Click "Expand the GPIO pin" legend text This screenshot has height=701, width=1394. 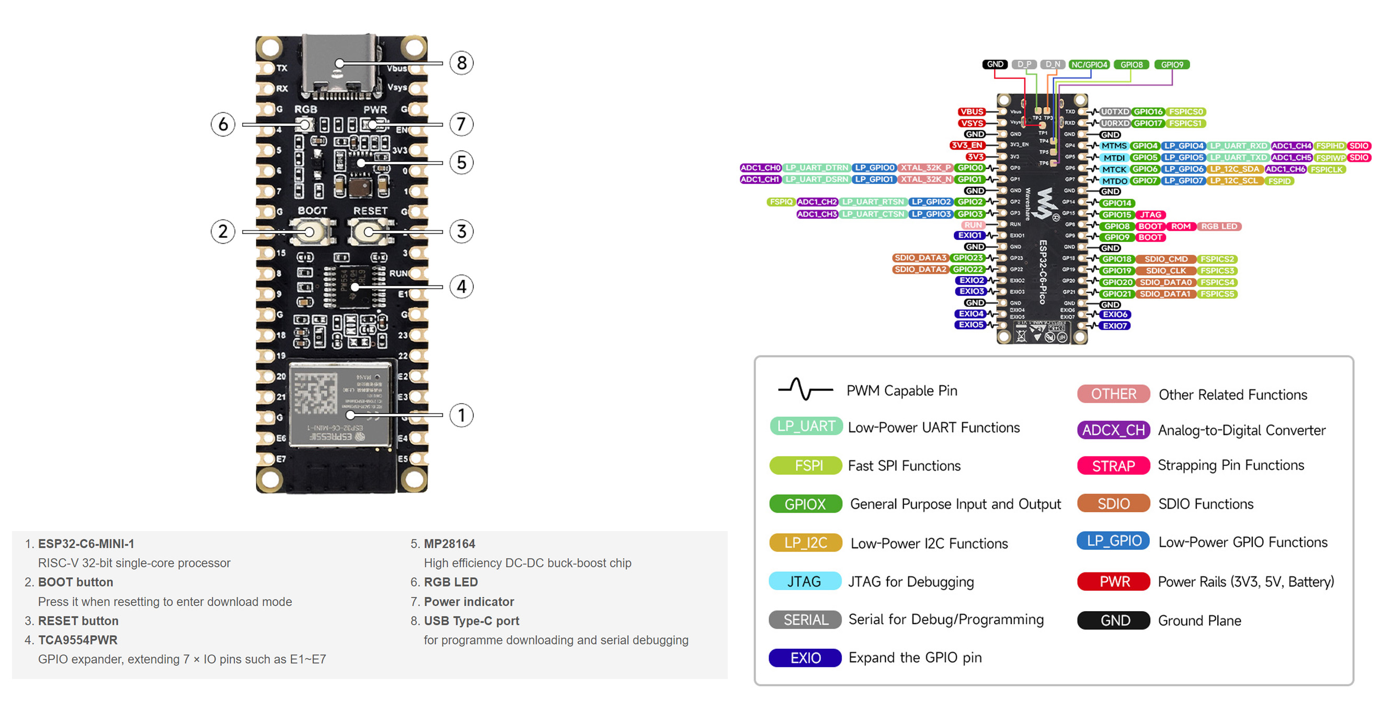click(x=915, y=657)
